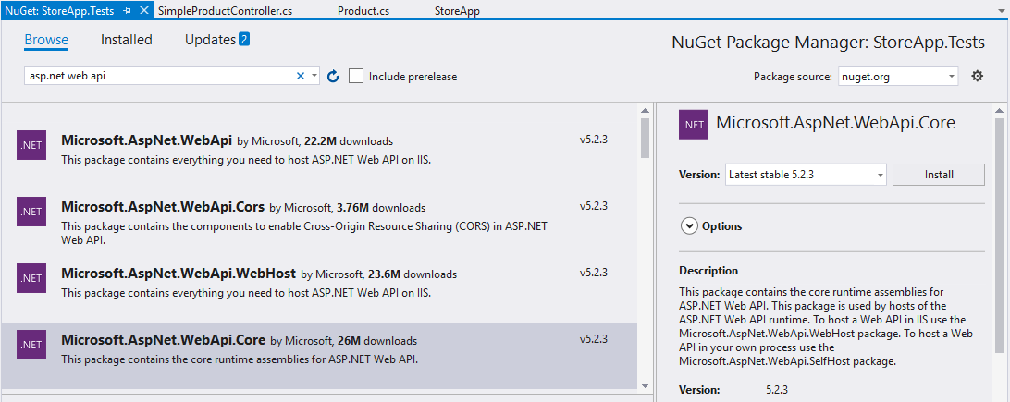
Task: Click the detail pane .NET package icon
Action: click(x=694, y=124)
